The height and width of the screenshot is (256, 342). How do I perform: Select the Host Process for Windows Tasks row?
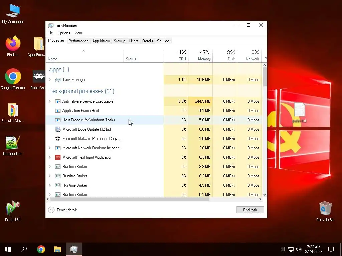[154, 120]
